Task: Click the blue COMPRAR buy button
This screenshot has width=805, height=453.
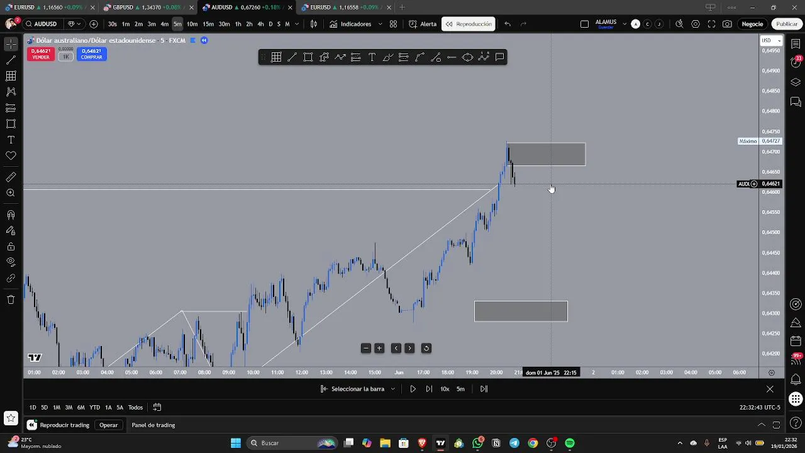Action: click(x=91, y=55)
